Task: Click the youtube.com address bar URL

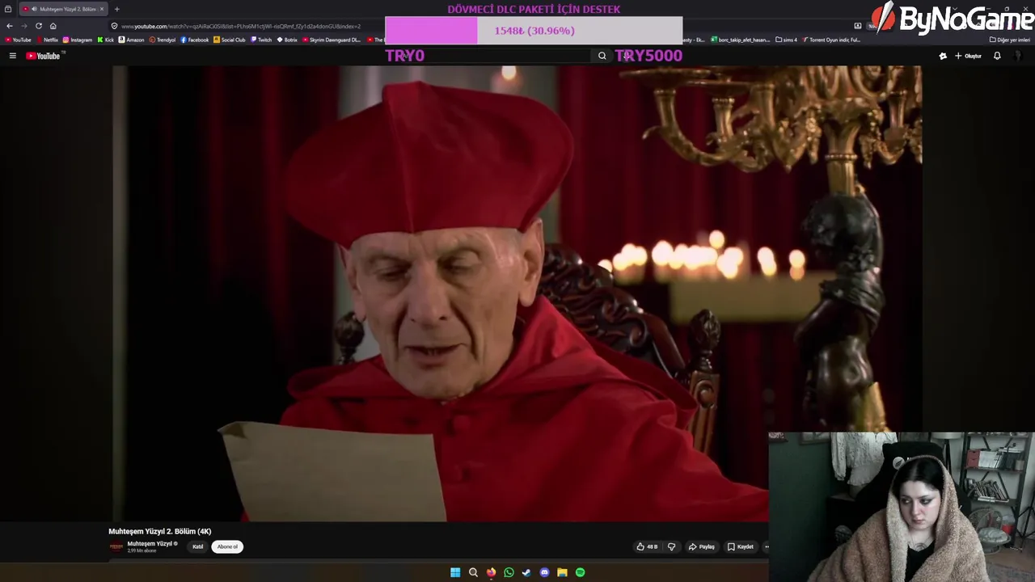Action: tap(241, 26)
